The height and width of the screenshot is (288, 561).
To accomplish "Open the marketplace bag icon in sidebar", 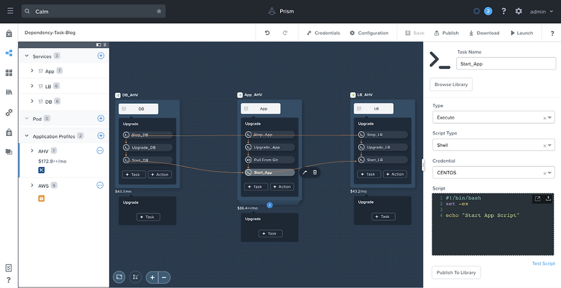I will pos(9,33).
